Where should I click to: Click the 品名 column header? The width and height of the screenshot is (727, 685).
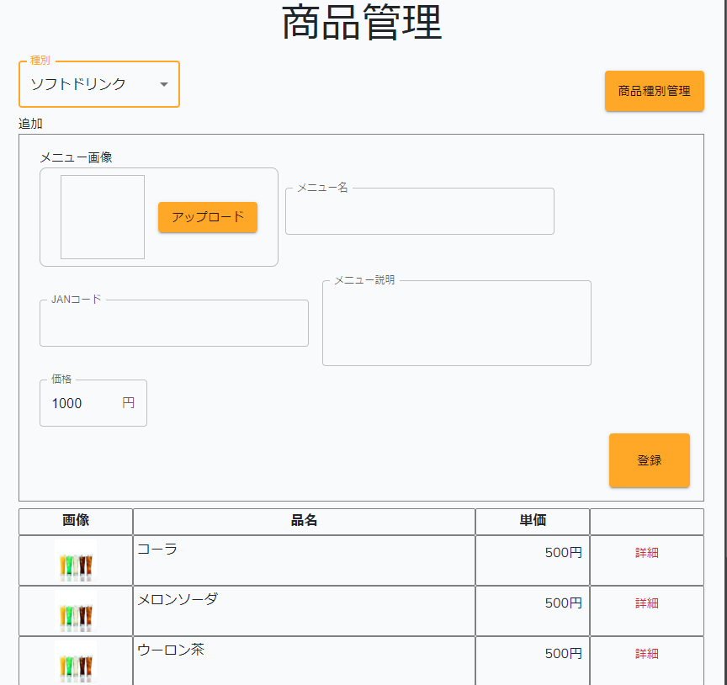304,521
